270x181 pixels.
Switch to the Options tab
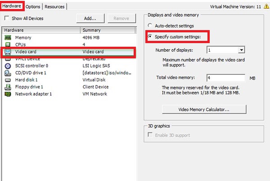(x=33, y=7)
